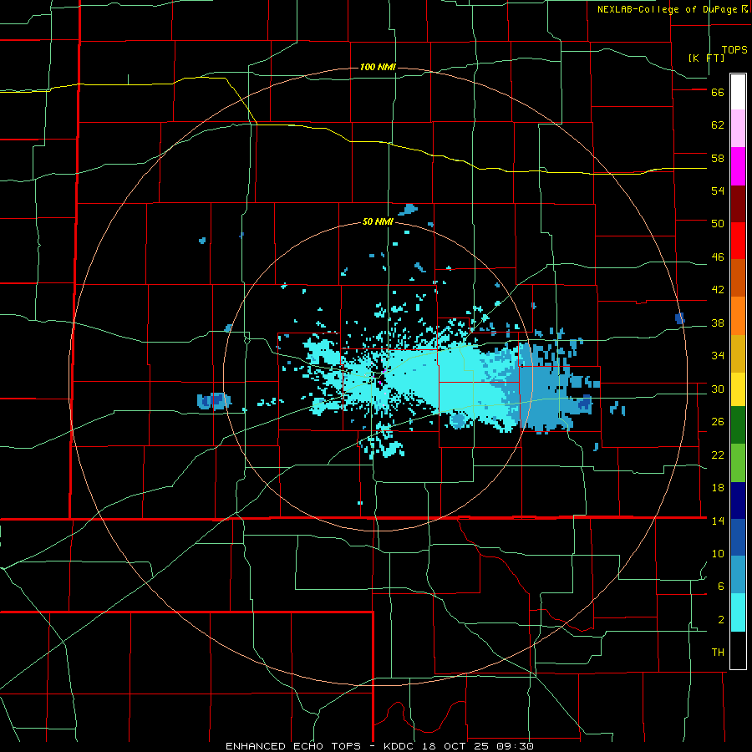Click the dark red 50-54 legend swatch
The image size is (752, 752).
point(738,204)
